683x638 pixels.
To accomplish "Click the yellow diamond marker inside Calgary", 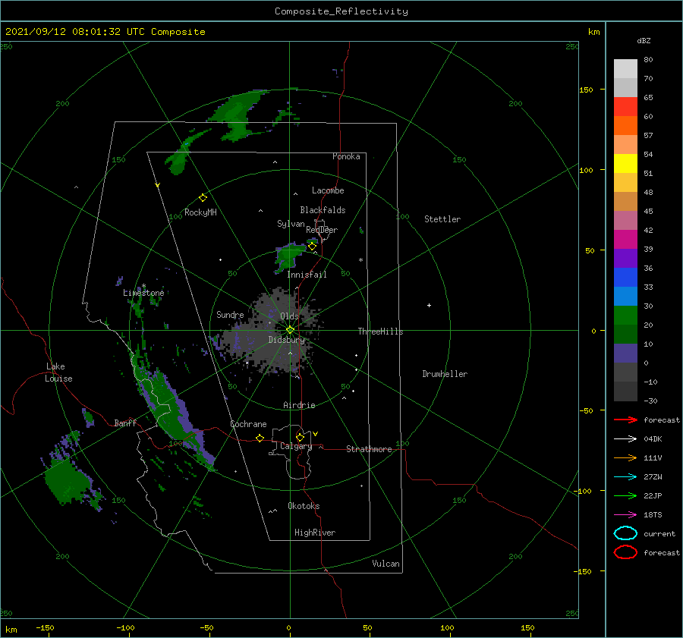I will pyautogui.click(x=300, y=437).
